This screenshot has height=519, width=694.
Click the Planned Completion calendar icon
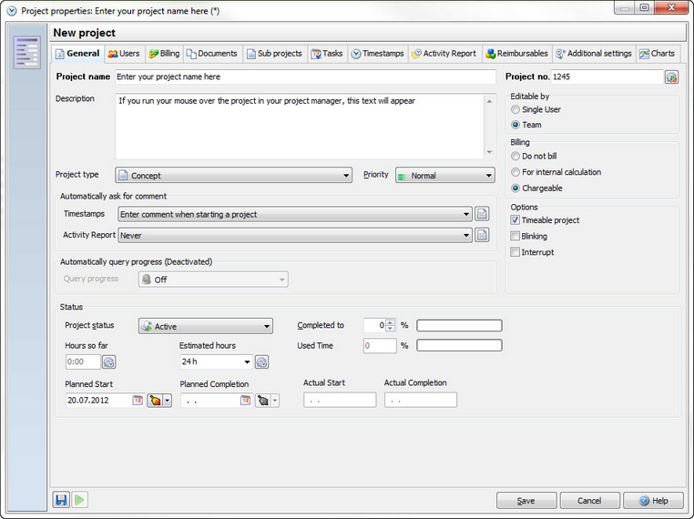coord(245,400)
